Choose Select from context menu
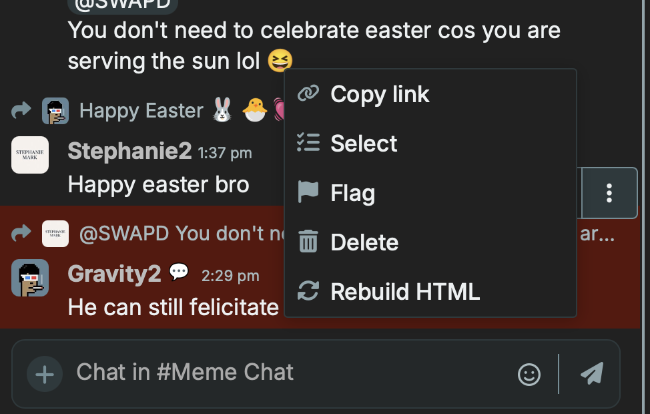 pos(364,144)
